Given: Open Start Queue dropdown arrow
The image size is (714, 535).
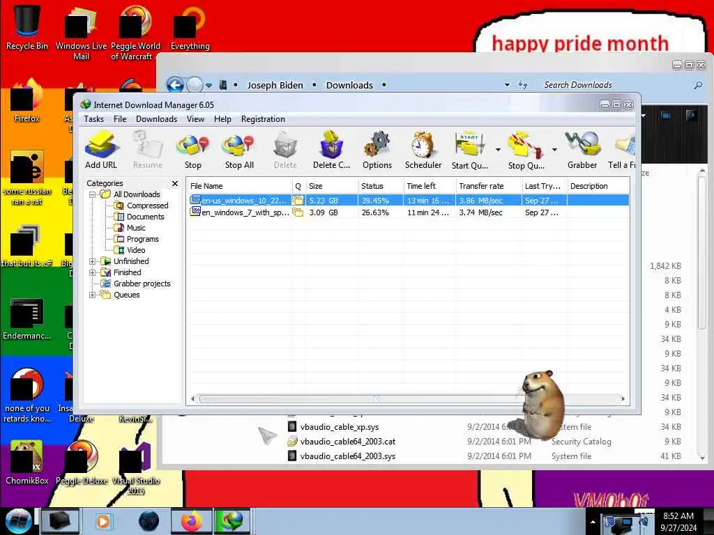Looking at the screenshot, I should click(x=498, y=150).
